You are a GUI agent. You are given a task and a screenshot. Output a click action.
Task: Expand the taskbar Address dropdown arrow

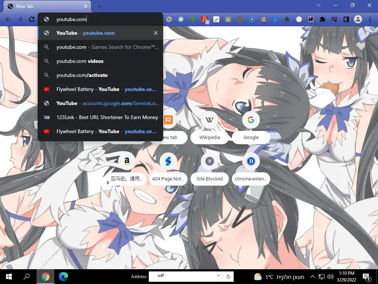coord(218,276)
